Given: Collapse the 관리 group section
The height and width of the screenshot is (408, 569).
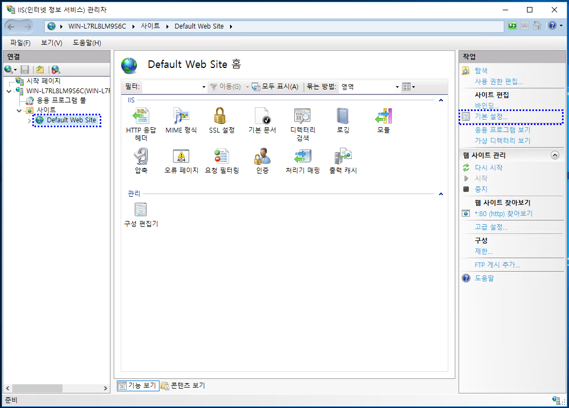Looking at the screenshot, I should click(x=441, y=194).
